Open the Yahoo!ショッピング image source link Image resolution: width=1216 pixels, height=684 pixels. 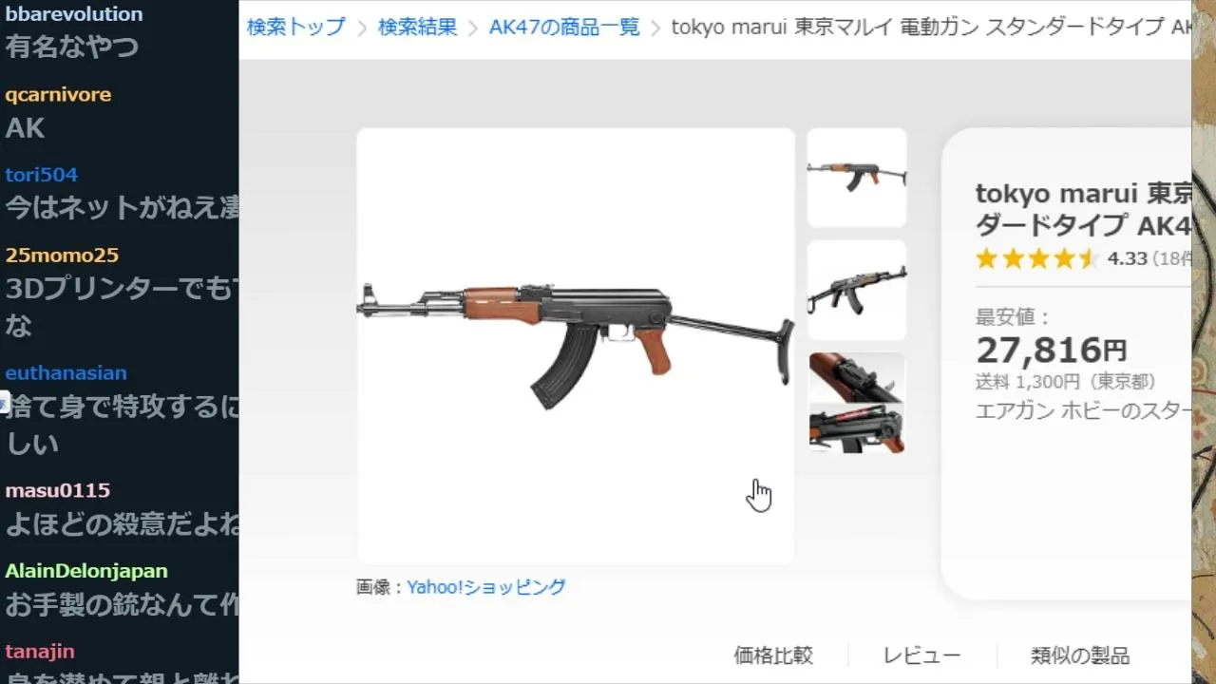(486, 587)
